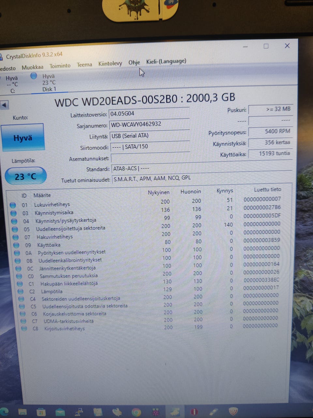Click the Hyvä health status button
The height and width of the screenshot is (418, 313).
click(23, 137)
